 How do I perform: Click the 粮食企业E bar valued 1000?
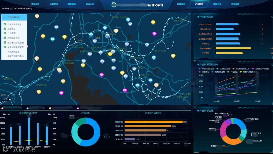(x=130, y=139)
